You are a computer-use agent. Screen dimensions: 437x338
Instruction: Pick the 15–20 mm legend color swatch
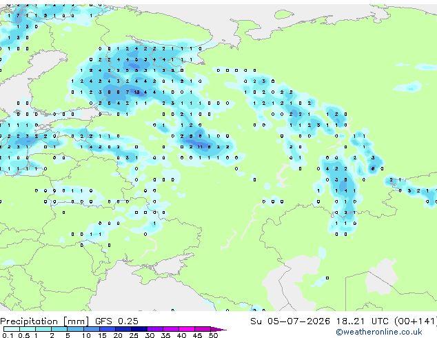click(x=108, y=329)
